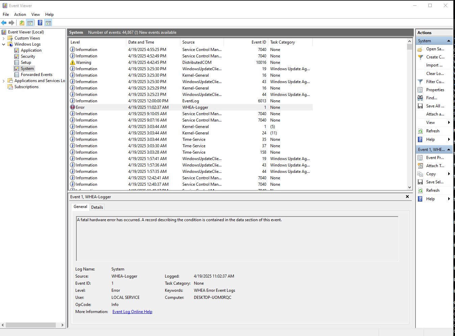Image resolution: width=455 pixels, height=336 pixels.
Task: Click the Application log icon in tree
Action: pyautogui.click(x=17, y=50)
